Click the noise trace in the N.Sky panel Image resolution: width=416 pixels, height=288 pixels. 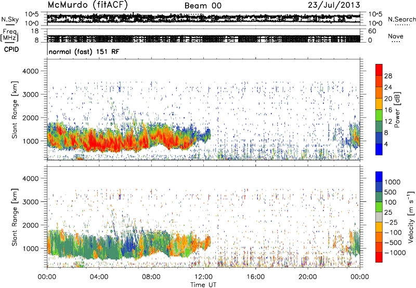coord(203,18)
